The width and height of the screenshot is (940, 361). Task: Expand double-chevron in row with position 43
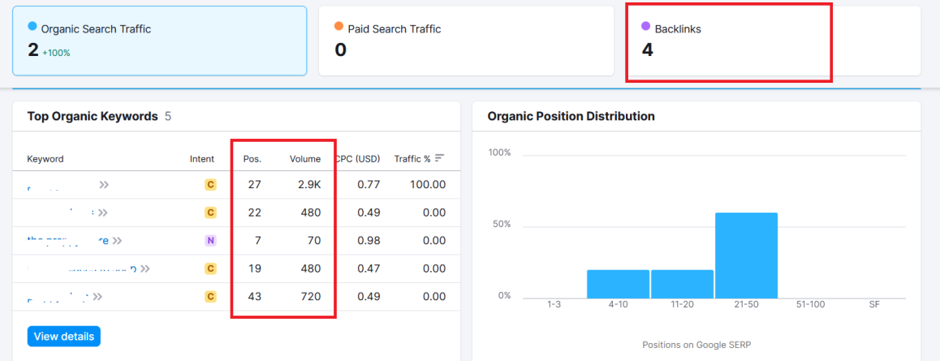click(97, 296)
